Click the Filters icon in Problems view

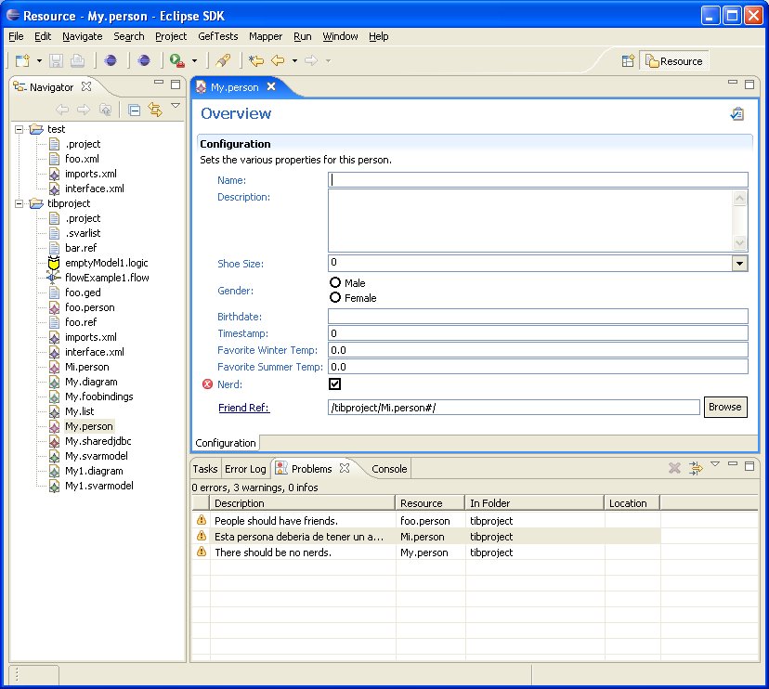click(695, 469)
